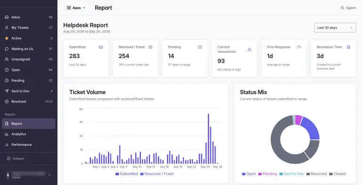Click the Inbox tray icon in sidebar
This screenshot has height=185, width=362.
(x=7, y=17)
